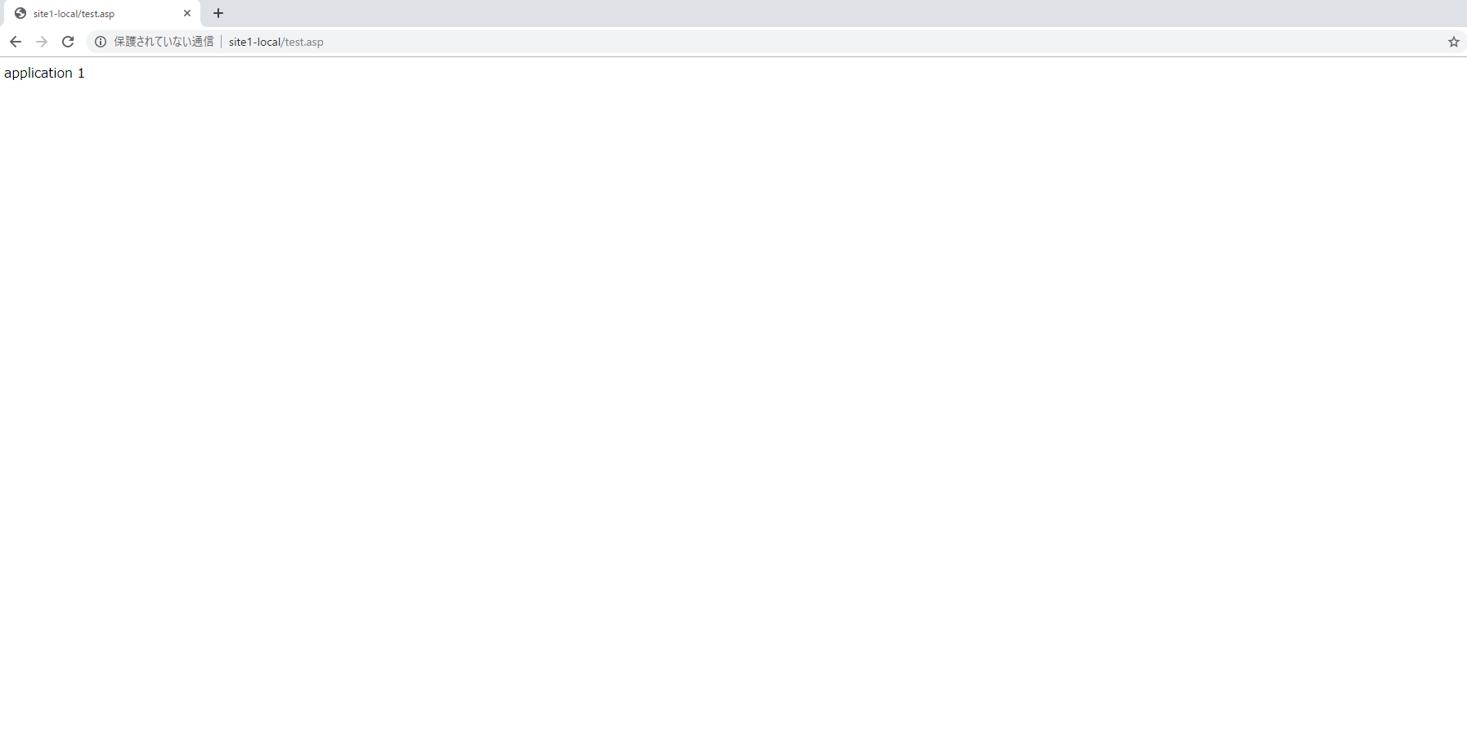Click the blank white page body
Screen dimensions: 1467x747
(x=733, y=409)
